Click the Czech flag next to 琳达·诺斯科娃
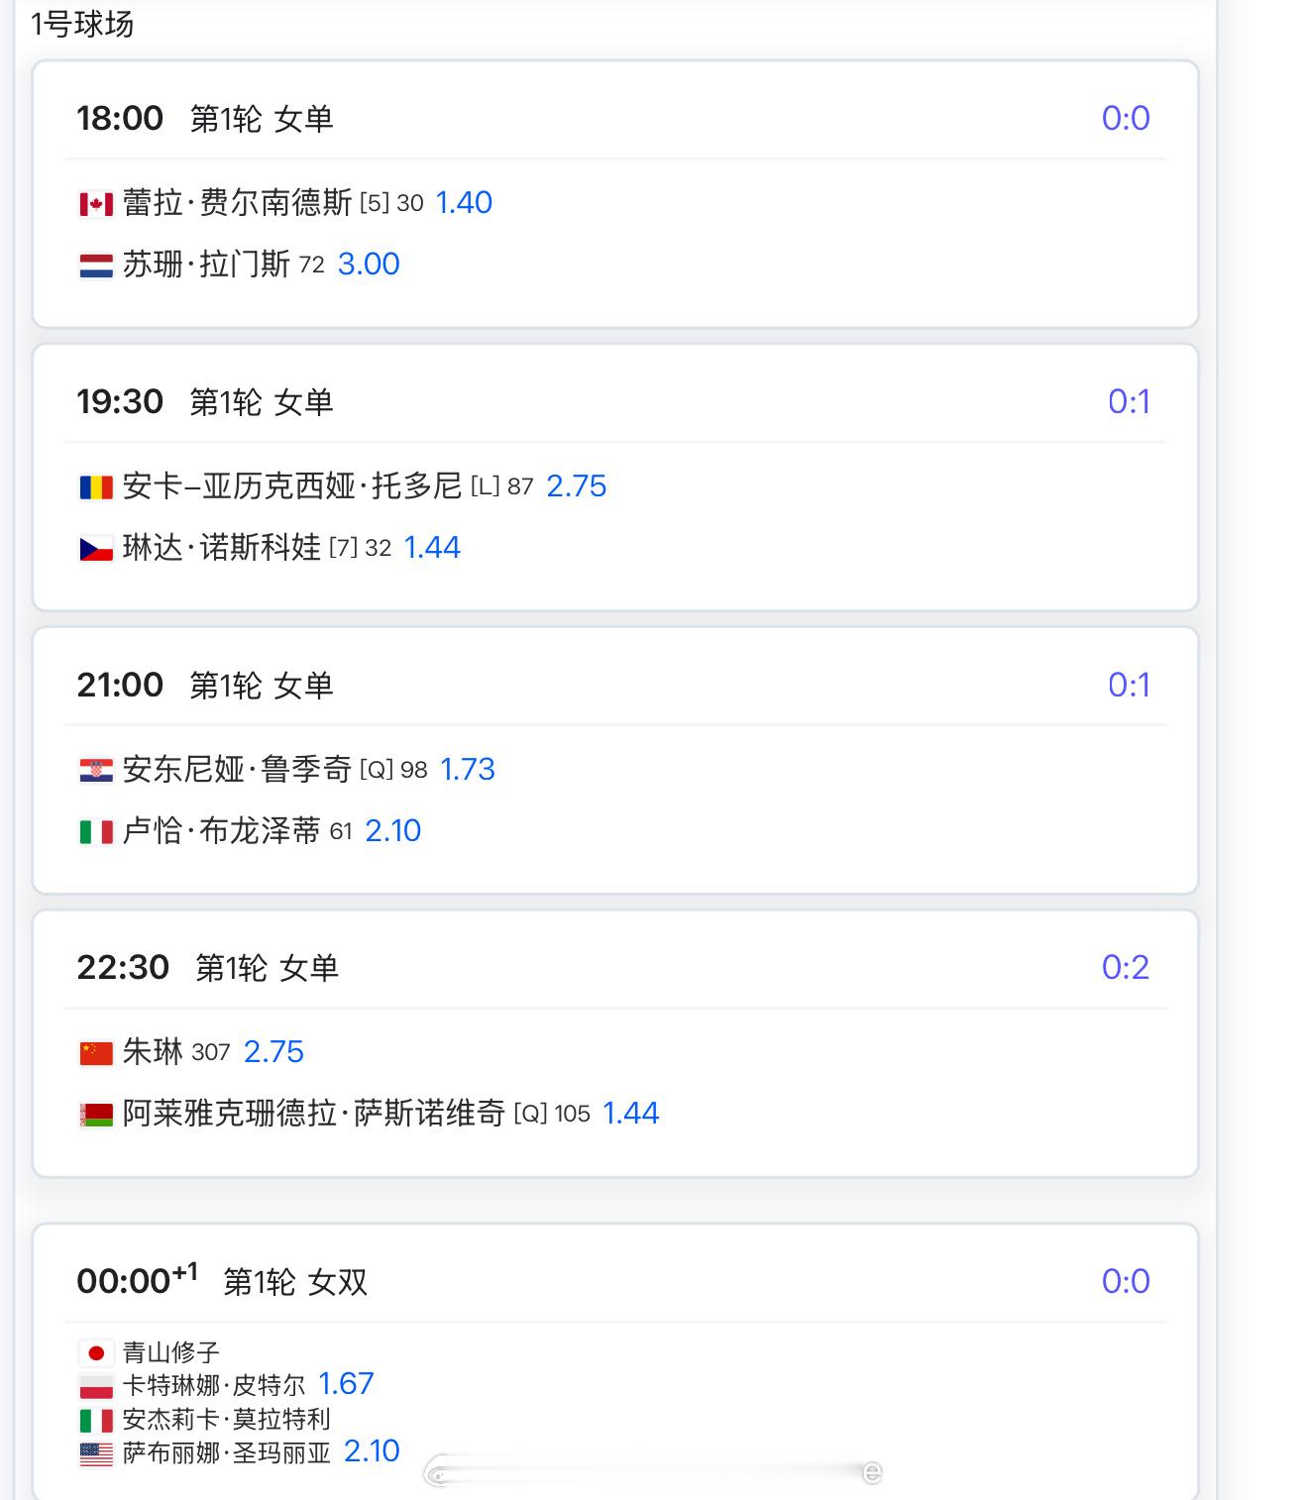The width and height of the screenshot is (1308, 1500). pyautogui.click(x=96, y=549)
